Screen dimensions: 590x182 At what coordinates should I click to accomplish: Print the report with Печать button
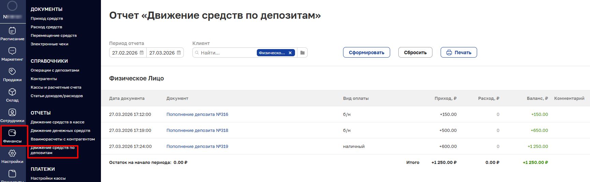coord(459,52)
